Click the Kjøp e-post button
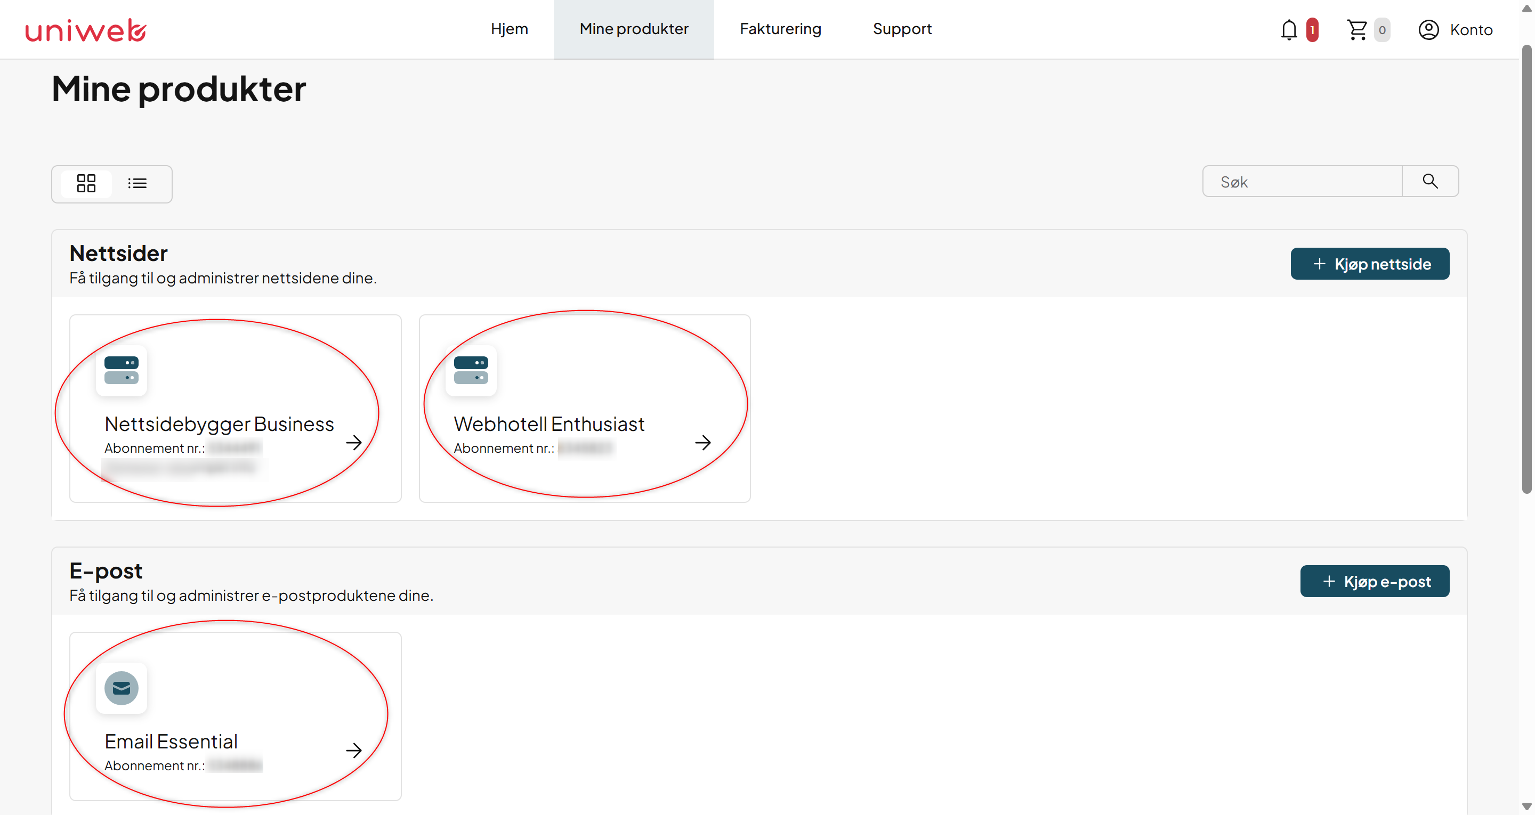The width and height of the screenshot is (1535, 815). click(x=1375, y=581)
